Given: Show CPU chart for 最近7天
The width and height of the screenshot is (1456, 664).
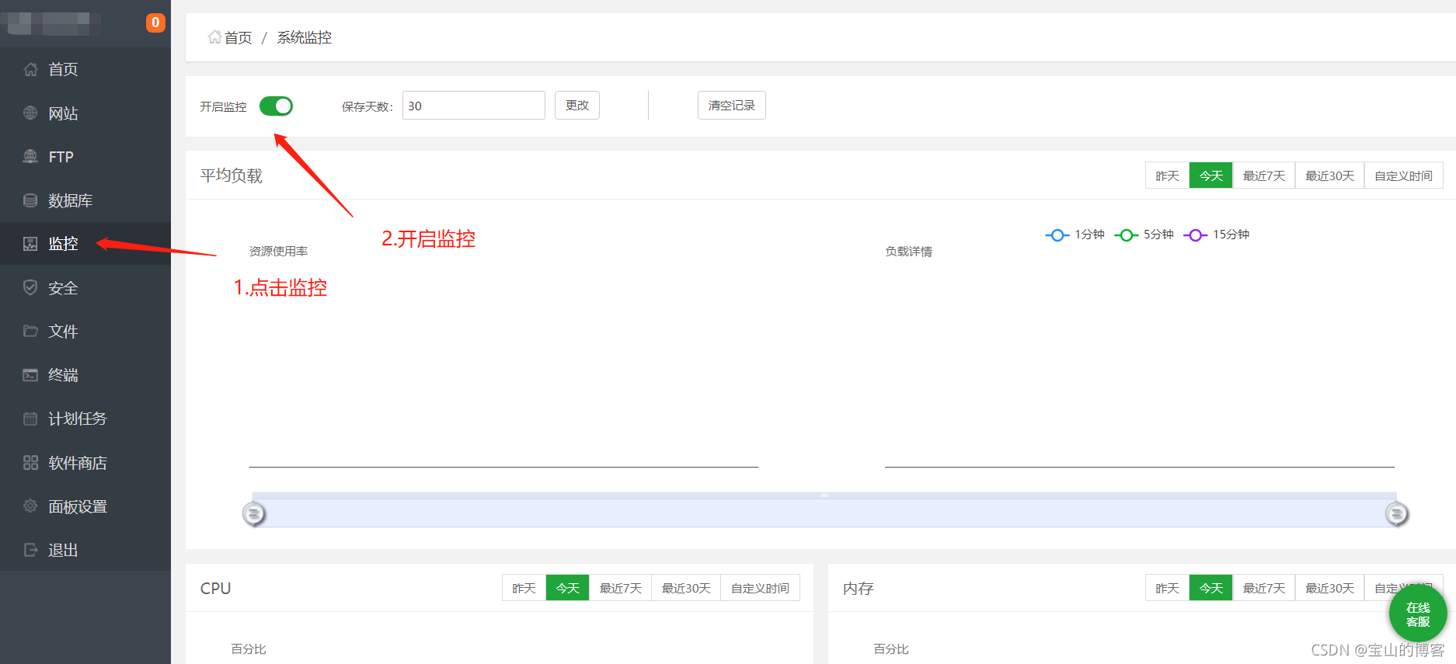Looking at the screenshot, I should 620,588.
